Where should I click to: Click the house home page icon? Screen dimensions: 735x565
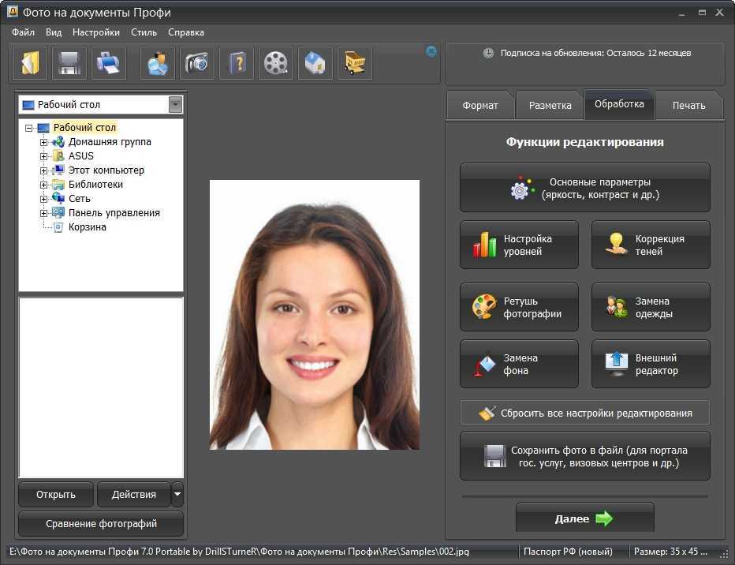click(315, 63)
